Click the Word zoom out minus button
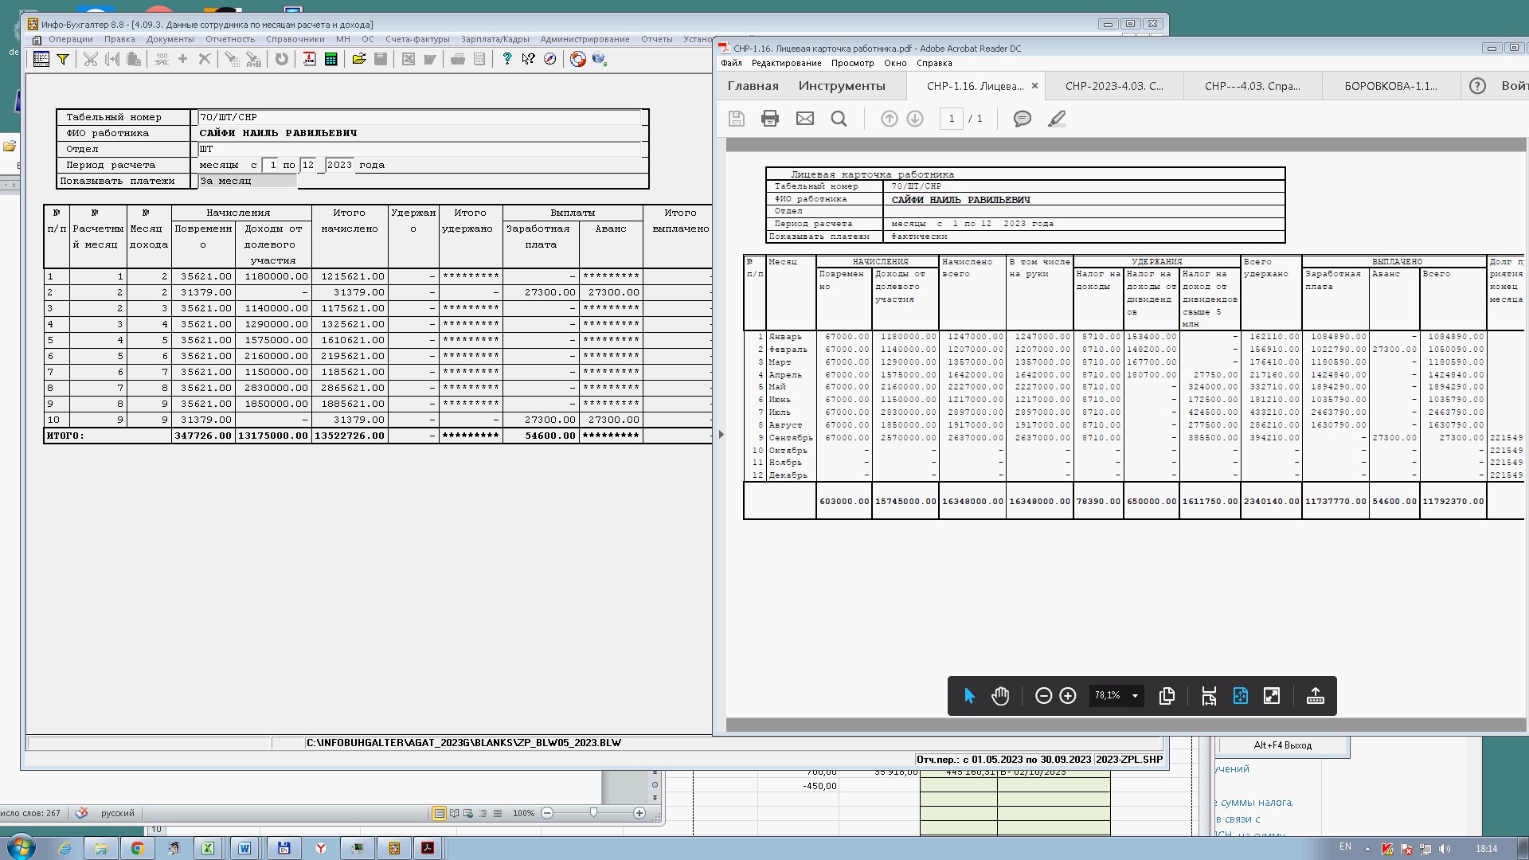This screenshot has width=1529, height=860. pos(547,813)
